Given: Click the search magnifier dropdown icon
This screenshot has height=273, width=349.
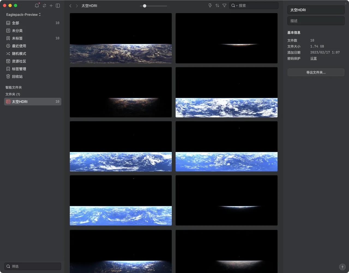Looking at the screenshot, I should pos(234,5).
